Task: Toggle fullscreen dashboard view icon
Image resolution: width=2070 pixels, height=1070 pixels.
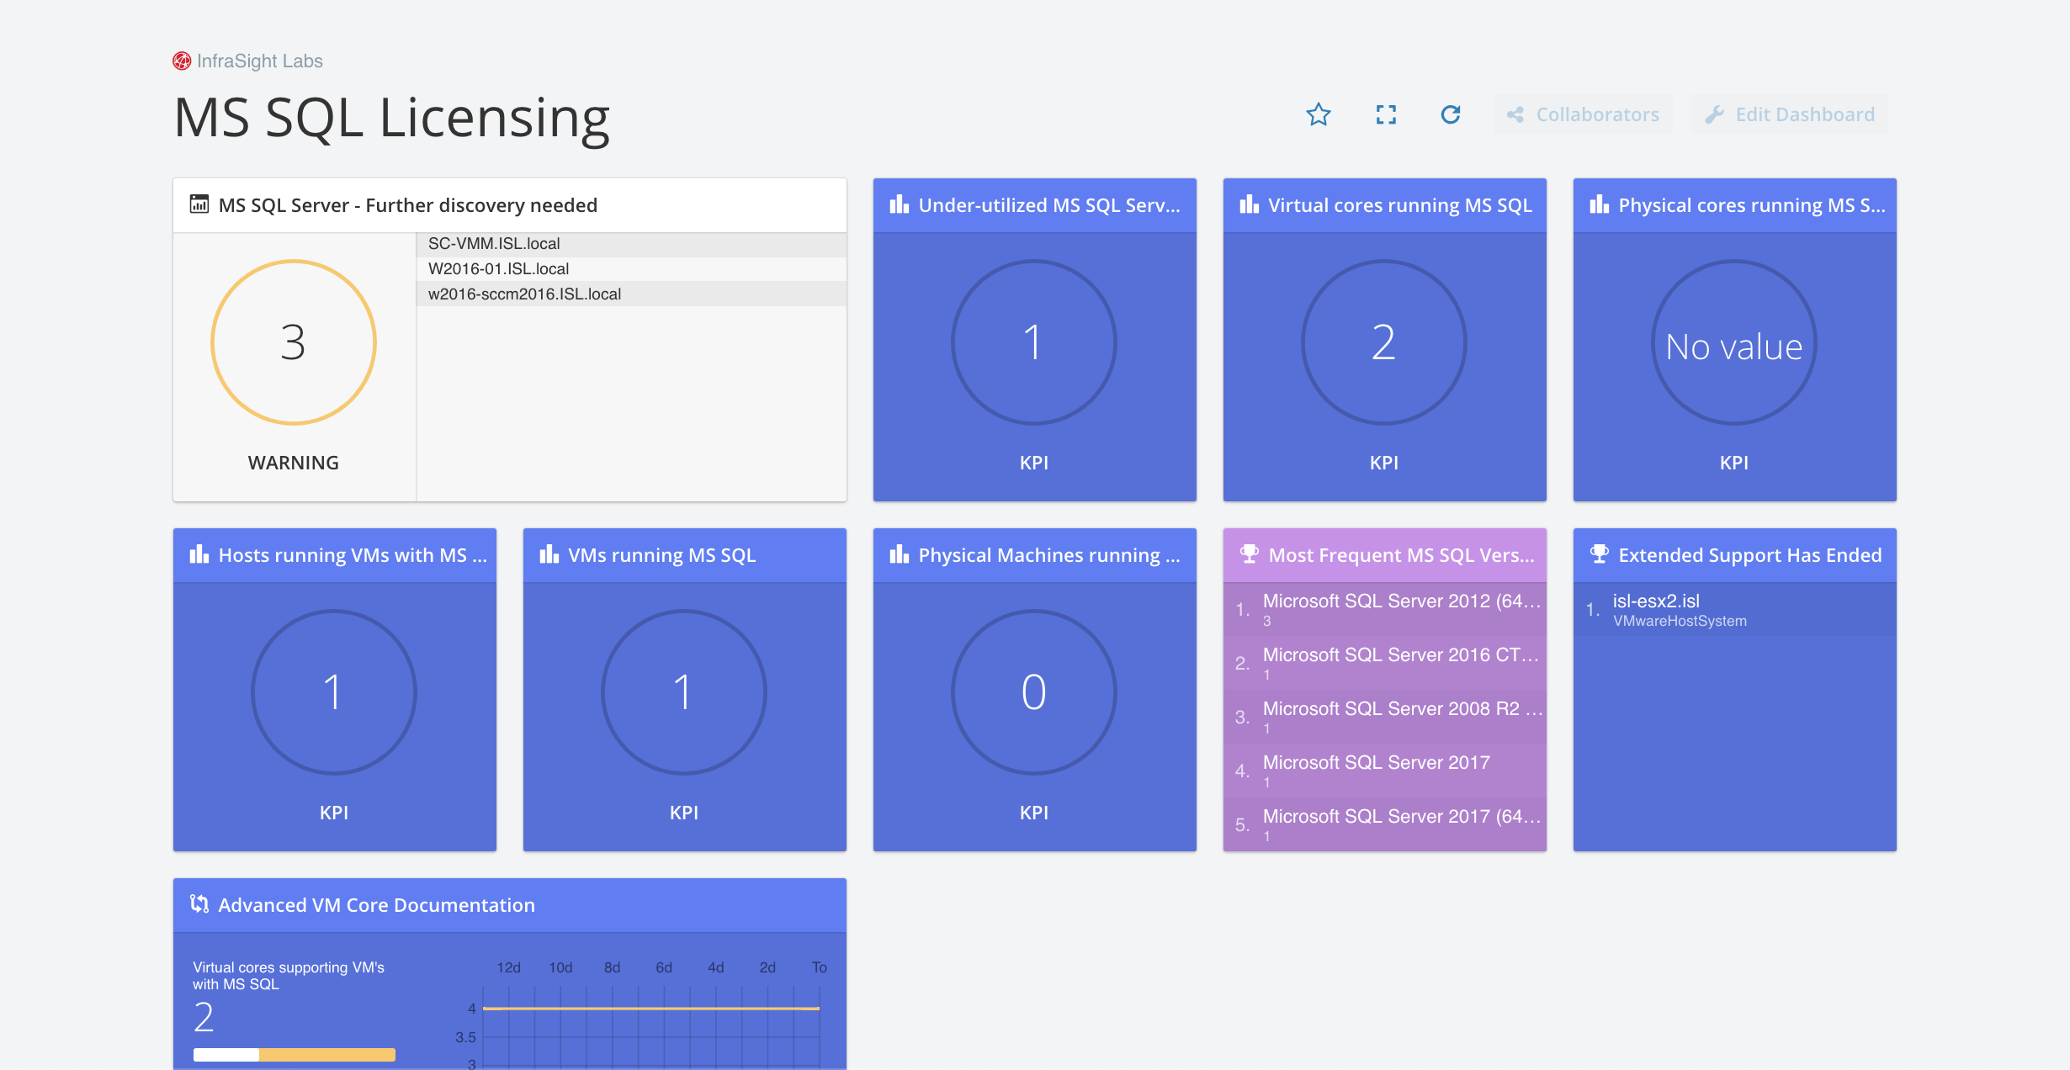Action: point(1386,114)
